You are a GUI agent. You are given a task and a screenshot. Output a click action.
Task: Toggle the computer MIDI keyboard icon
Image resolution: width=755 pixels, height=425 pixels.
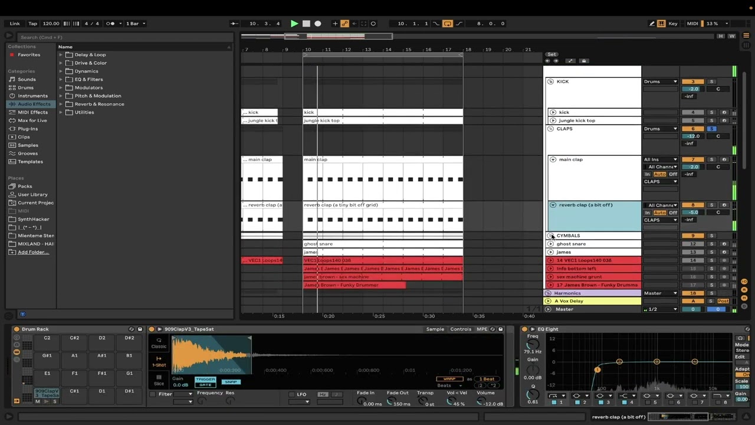661,24
